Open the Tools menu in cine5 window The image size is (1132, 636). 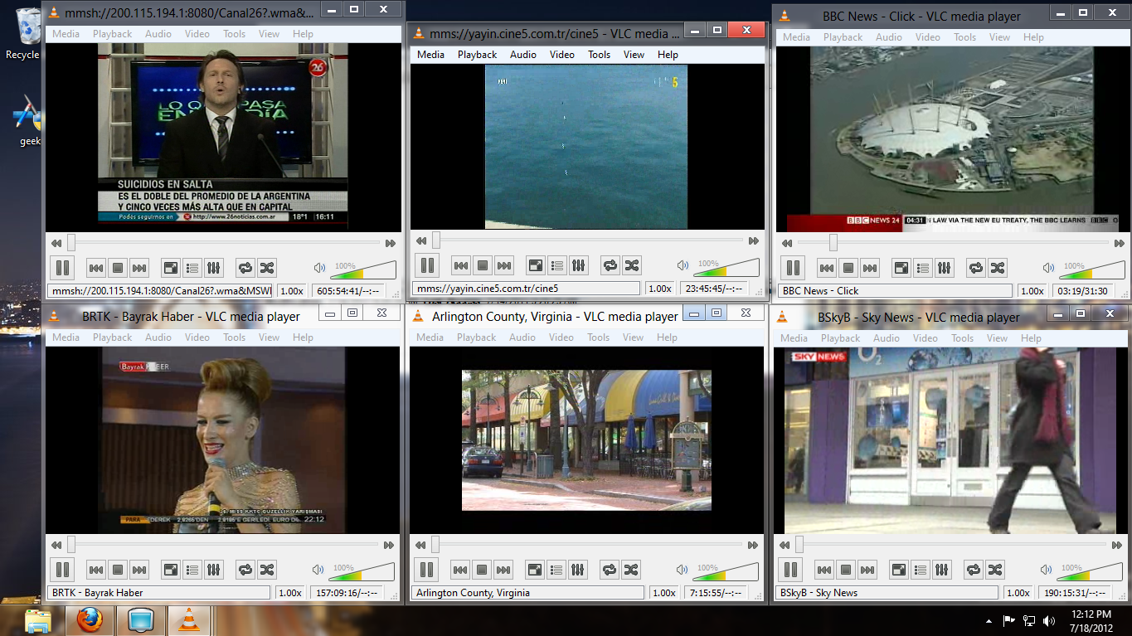599,55
